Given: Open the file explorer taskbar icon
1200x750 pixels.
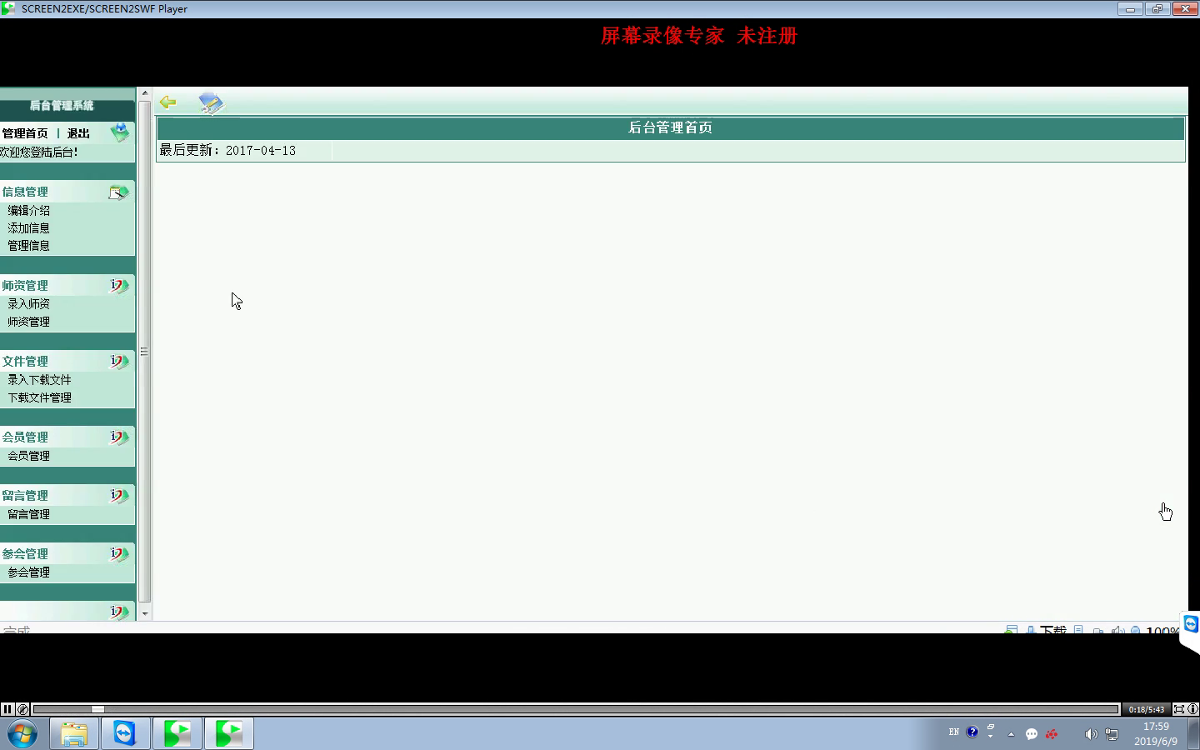Looking at the screenshot, I should [73, 733].
